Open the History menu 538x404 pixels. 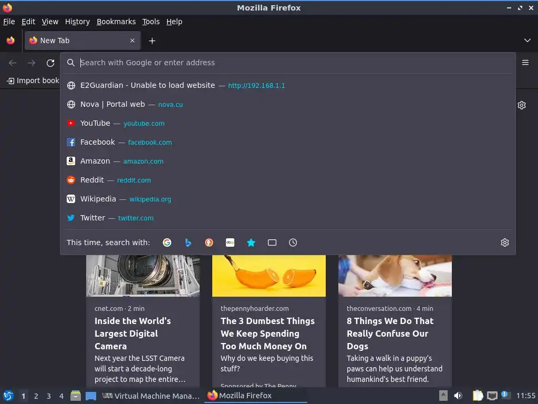tap(78, 22)
